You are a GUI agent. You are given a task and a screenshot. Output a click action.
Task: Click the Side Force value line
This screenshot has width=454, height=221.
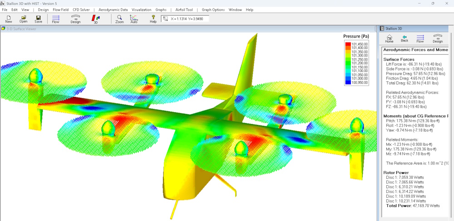coord(415,69)
